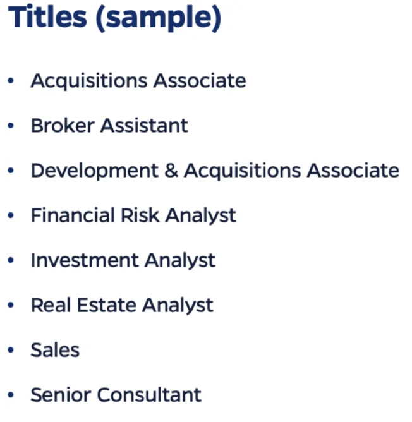Image resolution: width=412 pixels, height=422 pixels.
Task: Select the bullet point before "Sales"
Action: click(x=11, y=351)
